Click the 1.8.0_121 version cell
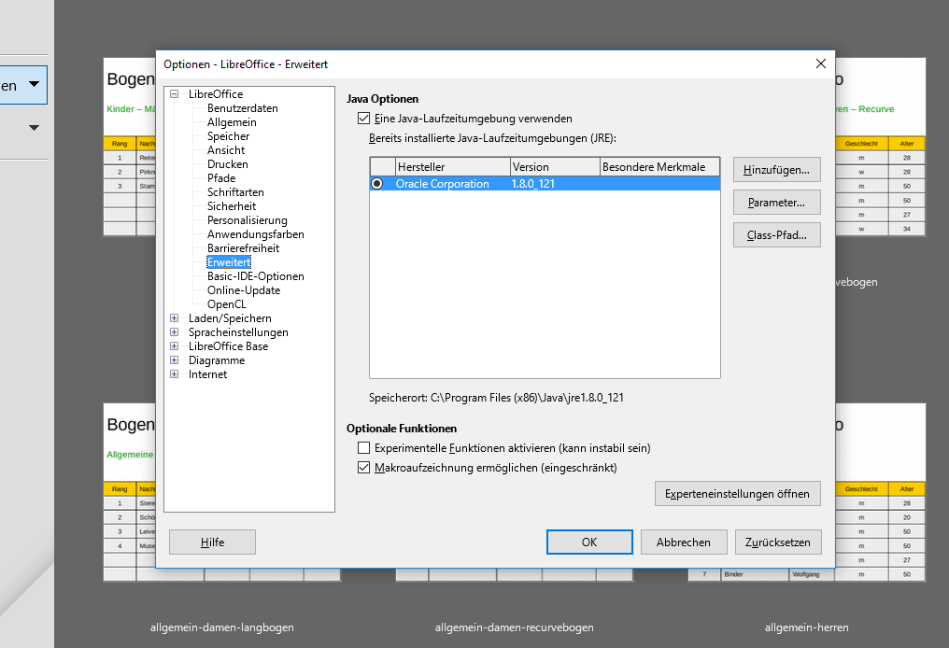This screenshot has height=648, width=949. tap(533, 184)
